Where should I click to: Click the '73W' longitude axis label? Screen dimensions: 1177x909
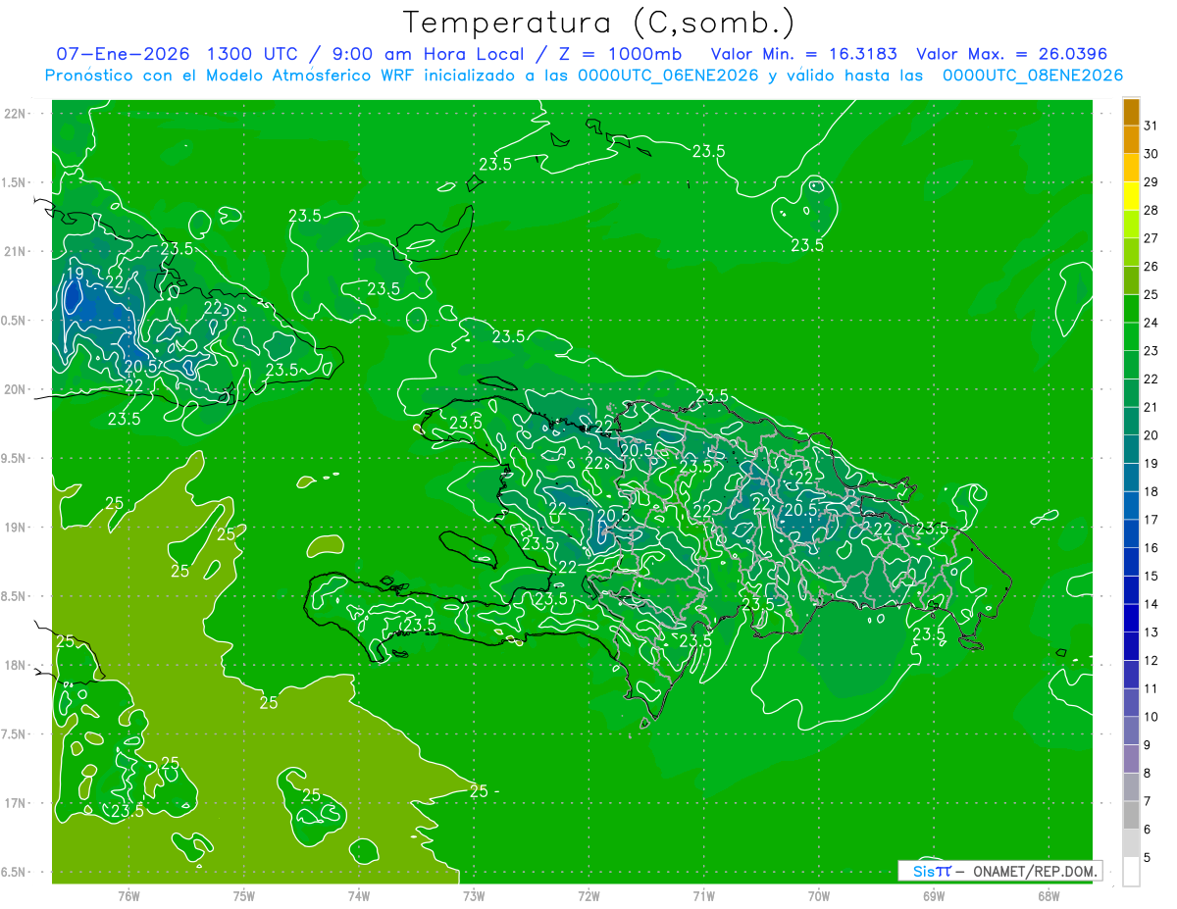click(x=474, y=896)
